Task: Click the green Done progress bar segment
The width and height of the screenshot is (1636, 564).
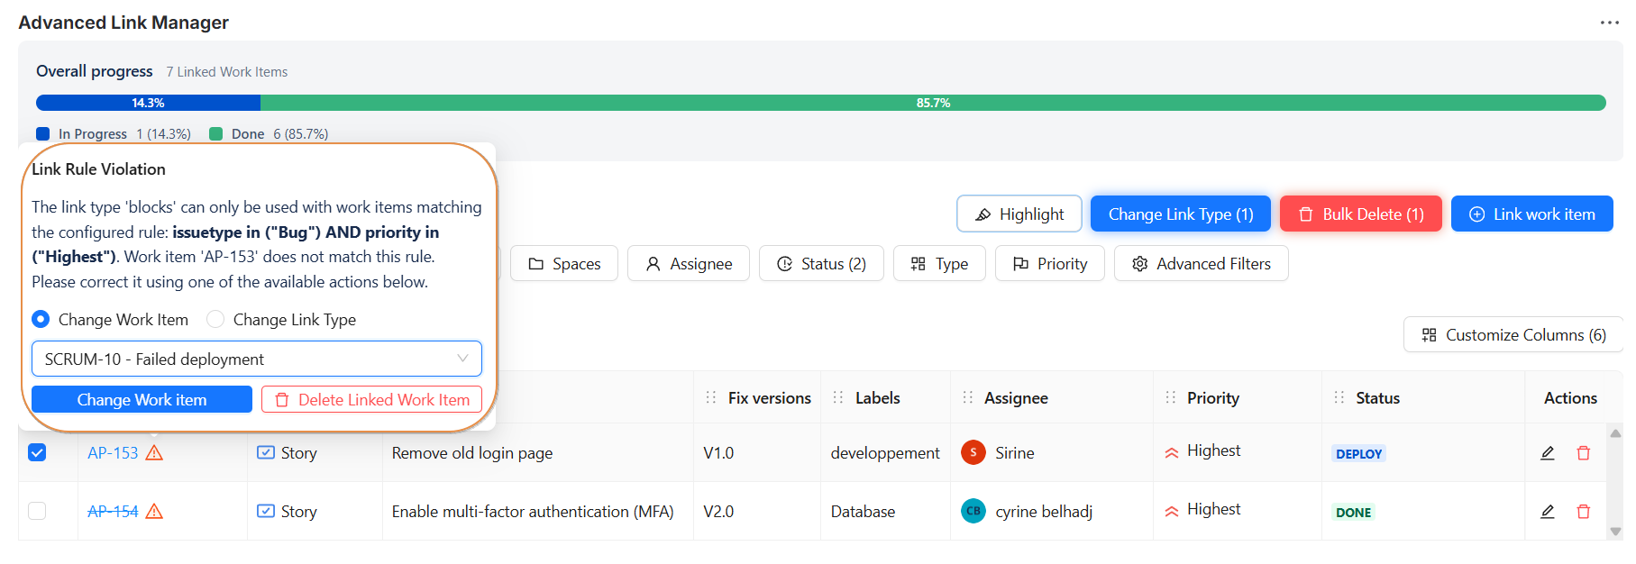Action: coord(933,103)
